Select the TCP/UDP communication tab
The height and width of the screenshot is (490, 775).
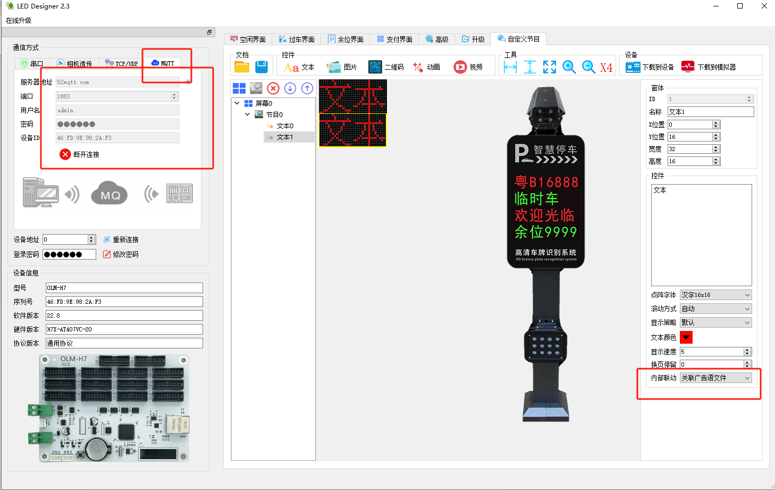point(122,63)
